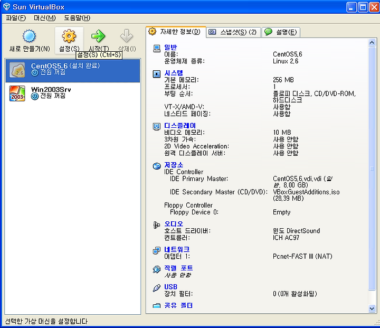This screenshot has width=380, height=328.
Task: Click the Audio (오디오) section speaker icon
Action: pos(157,225)
